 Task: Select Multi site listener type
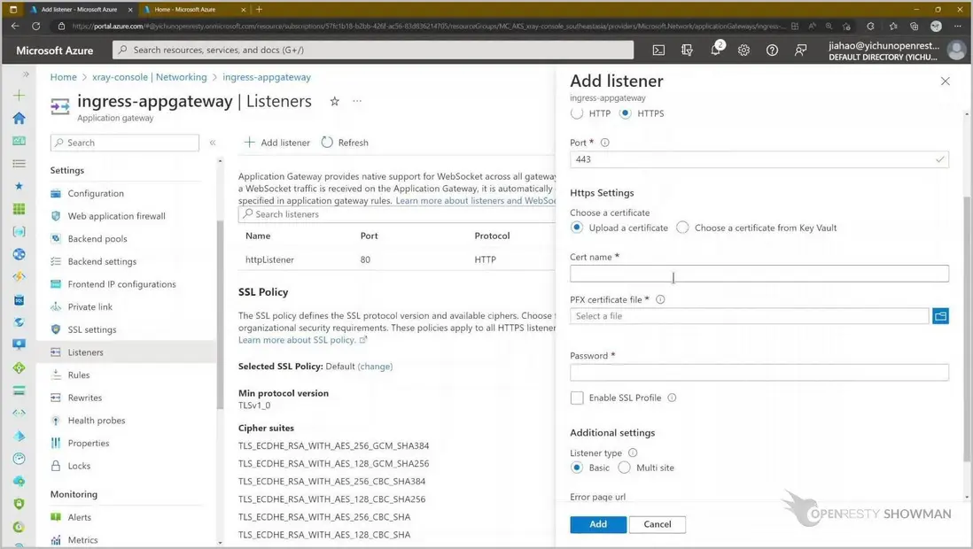tap(624, 468)
